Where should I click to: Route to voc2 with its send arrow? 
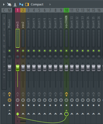point(23,114)
